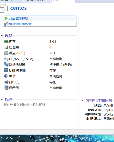Open the 网络适配器 device entry
114x142 pixels.
pyautogui.click(x=17, y=65)
